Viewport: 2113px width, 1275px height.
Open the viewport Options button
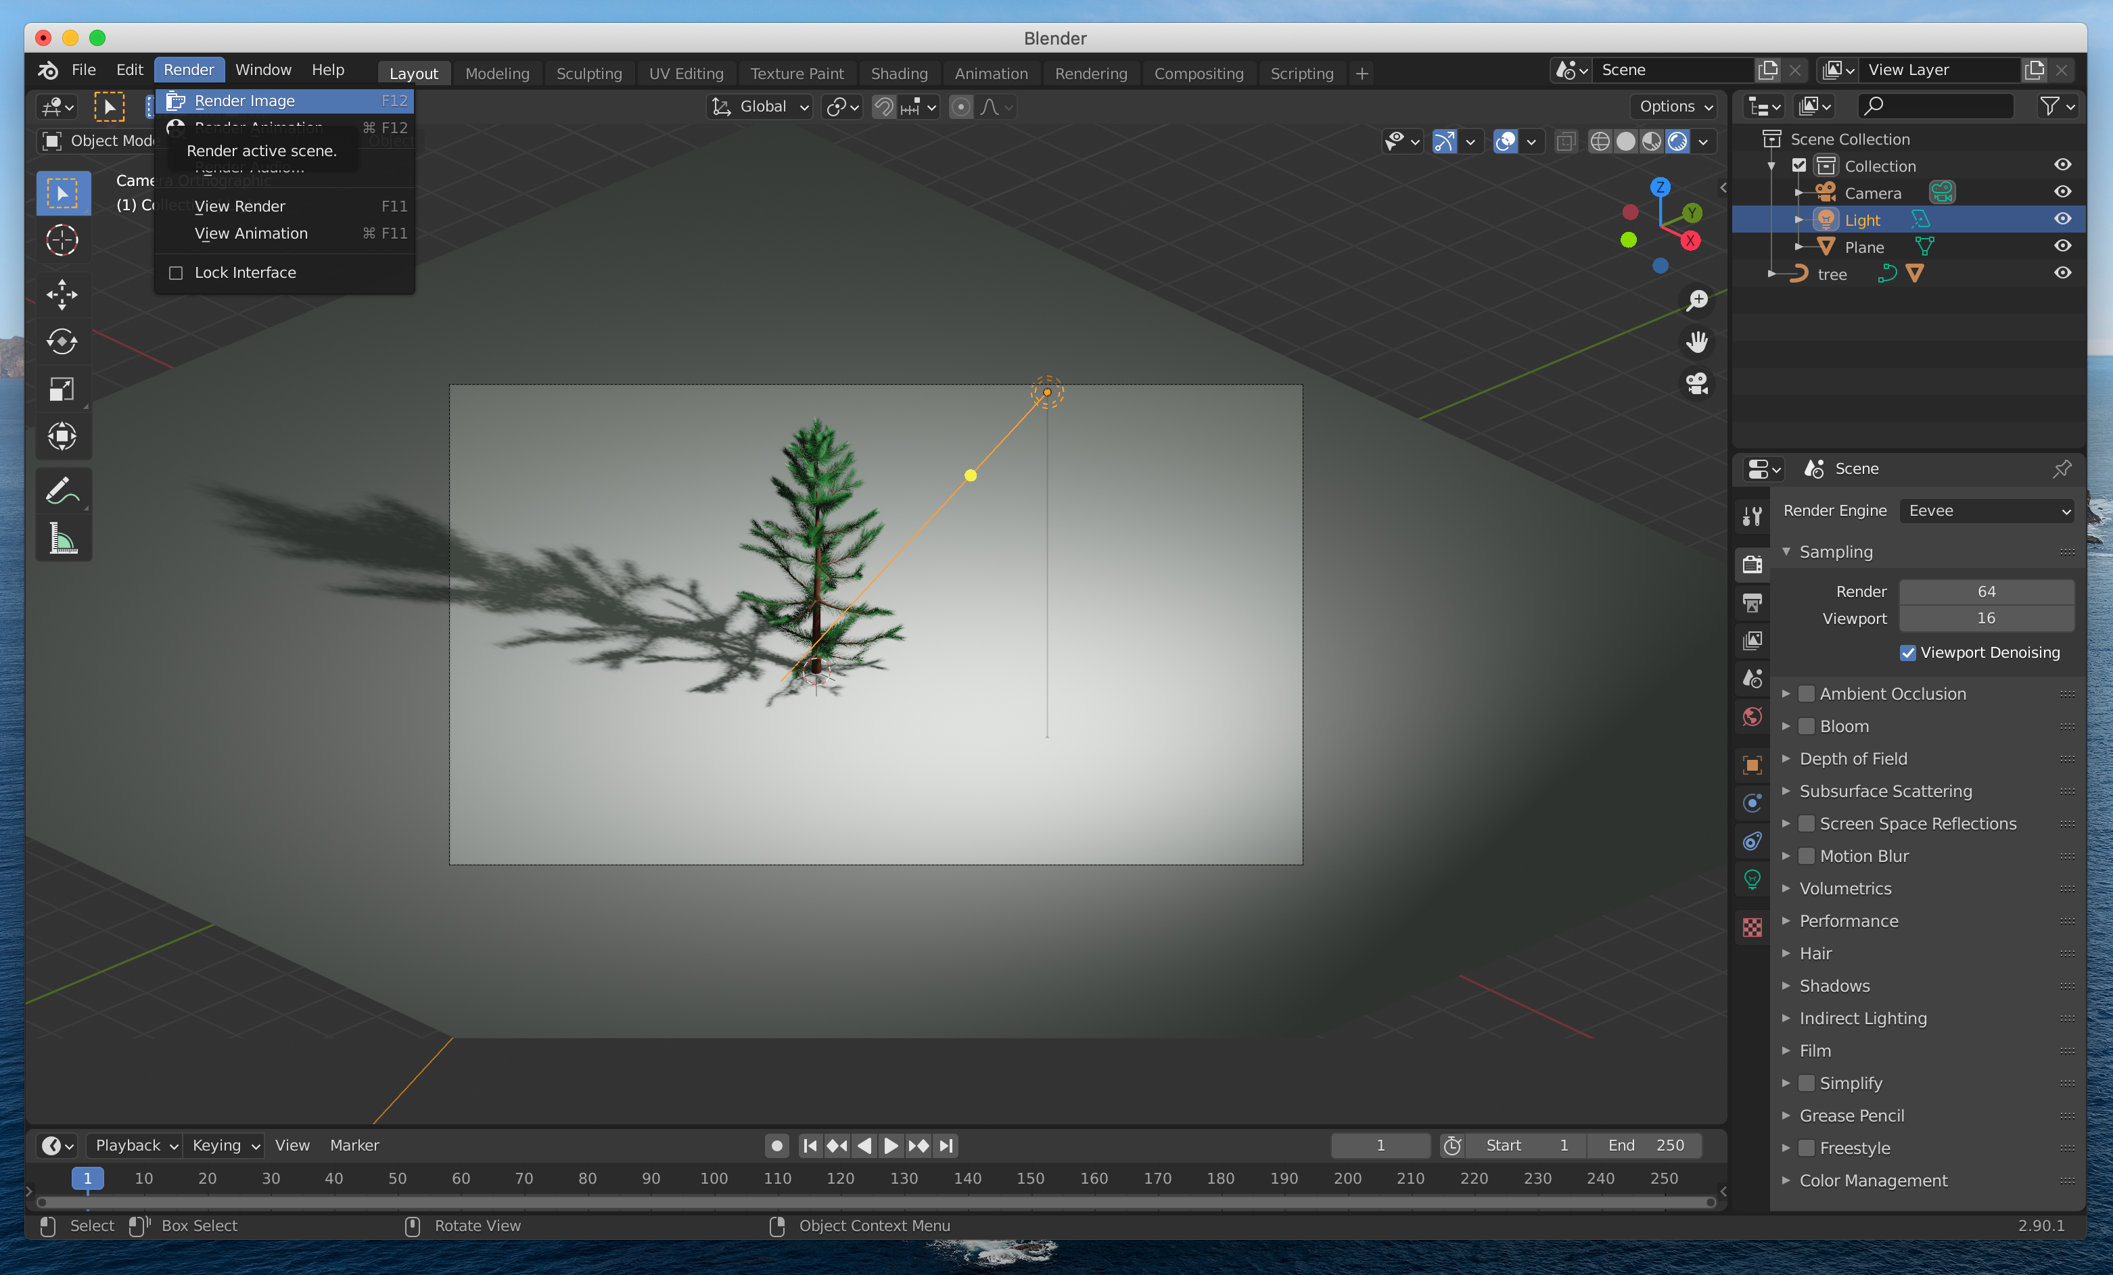click(1674, 106)
